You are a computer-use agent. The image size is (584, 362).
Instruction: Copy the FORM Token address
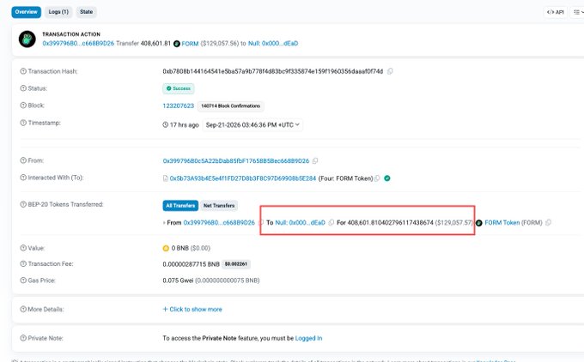pyautogui.click(x=548, y=222)
